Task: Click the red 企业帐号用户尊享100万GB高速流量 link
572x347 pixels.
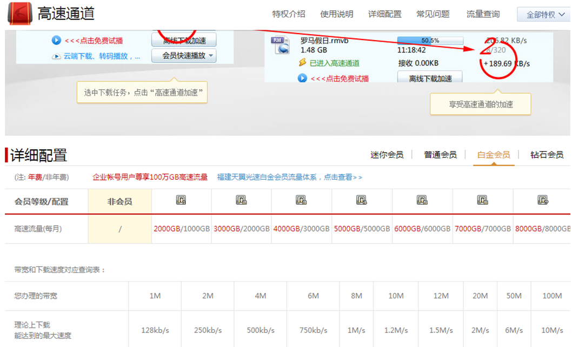Action: point(150,177)
